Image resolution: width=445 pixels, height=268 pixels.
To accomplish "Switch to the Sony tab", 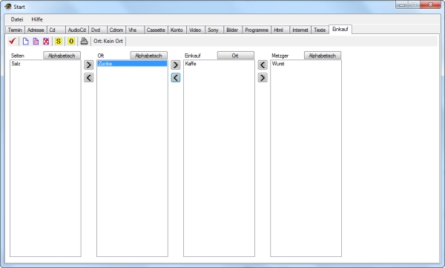I will click(214, 30).
